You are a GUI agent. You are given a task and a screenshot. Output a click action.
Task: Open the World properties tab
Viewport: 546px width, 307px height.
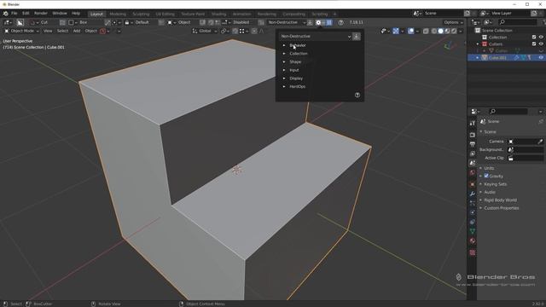pyautogui.click(x=473, y=172)
